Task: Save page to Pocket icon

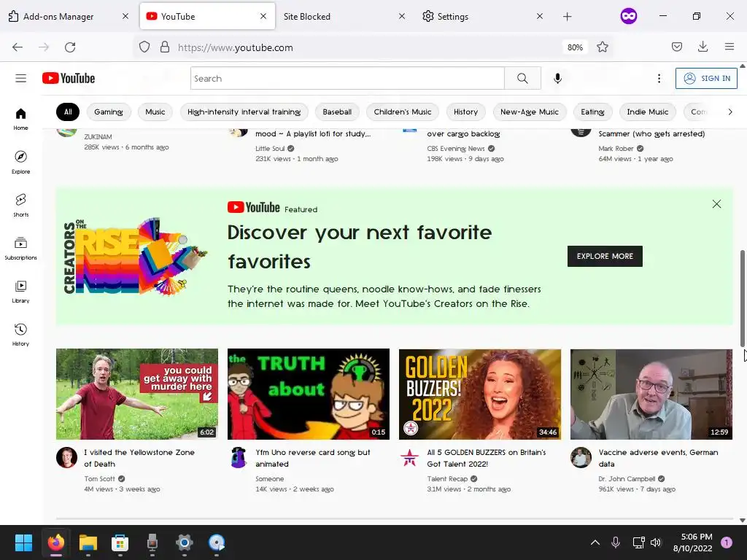Action: pyautogui.click(x=676, y=47)
